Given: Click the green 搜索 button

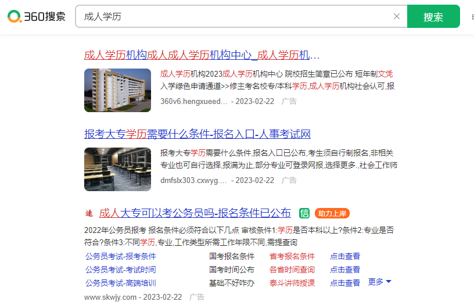Looking at the screenshot, I should click(x=433, y=16).
